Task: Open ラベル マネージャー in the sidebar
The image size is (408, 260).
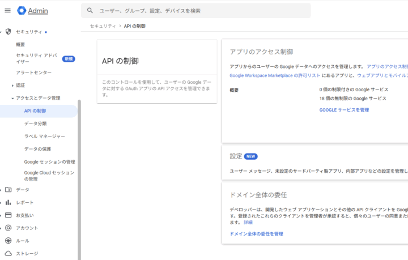Action: 44,137
